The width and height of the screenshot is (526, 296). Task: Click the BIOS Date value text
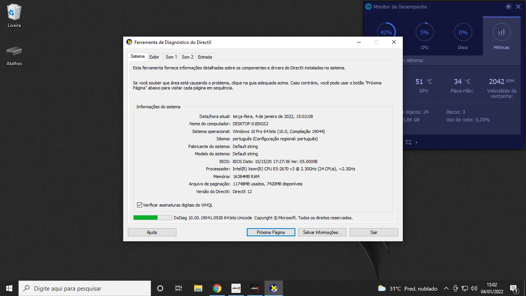[x=275, y=161]
